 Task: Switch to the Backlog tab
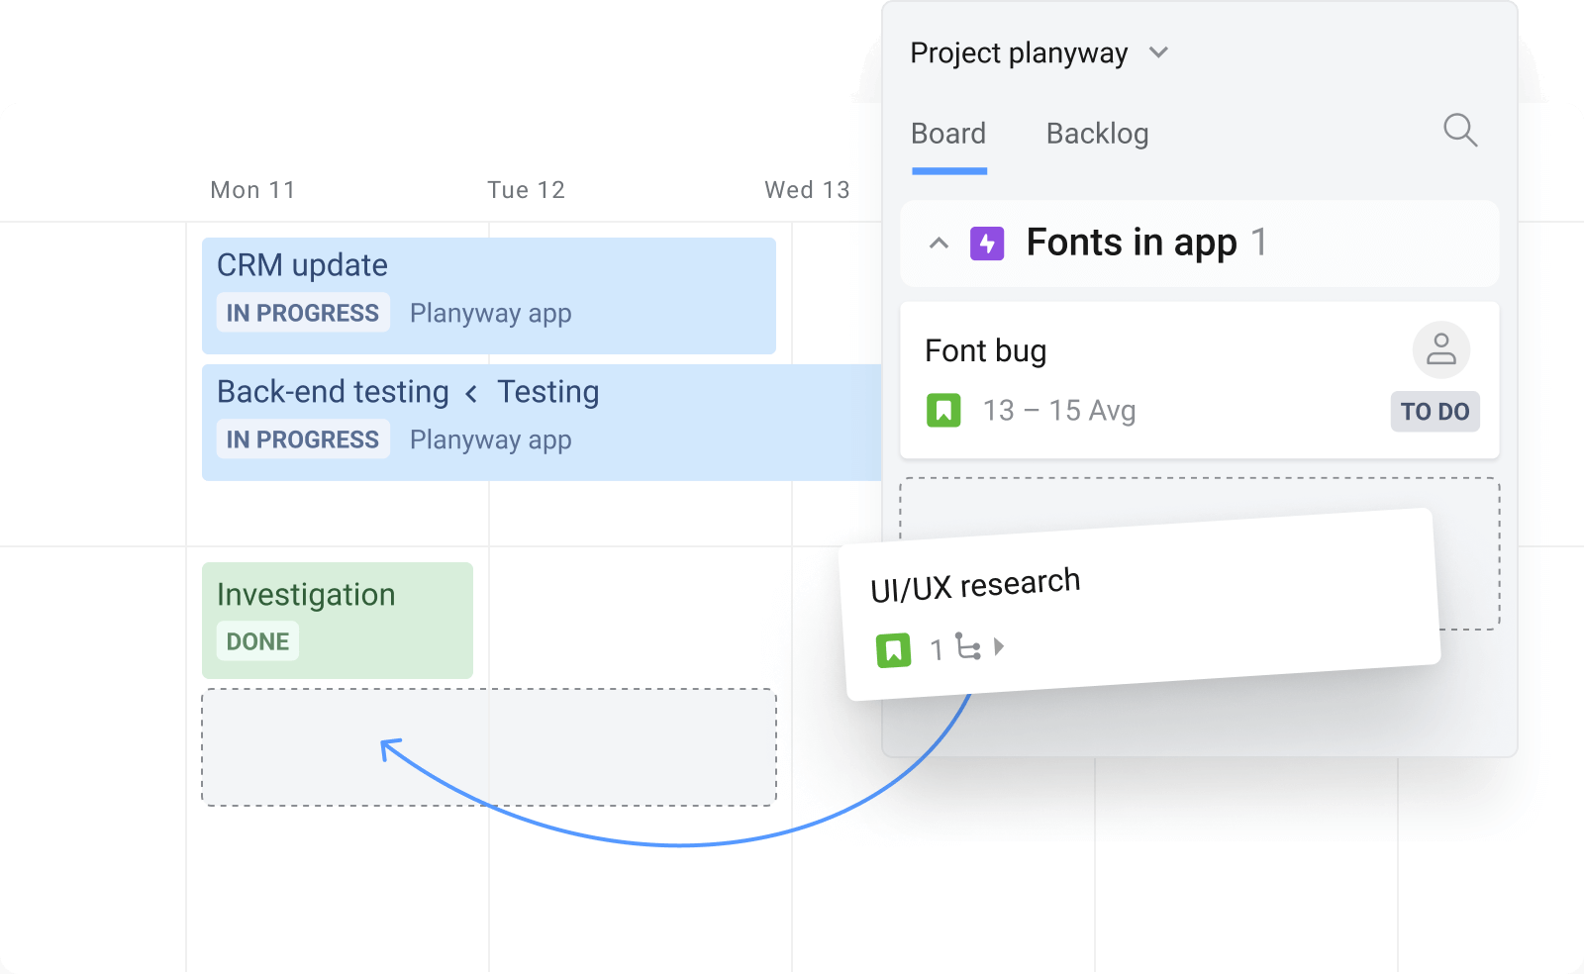pos(1097,133)
